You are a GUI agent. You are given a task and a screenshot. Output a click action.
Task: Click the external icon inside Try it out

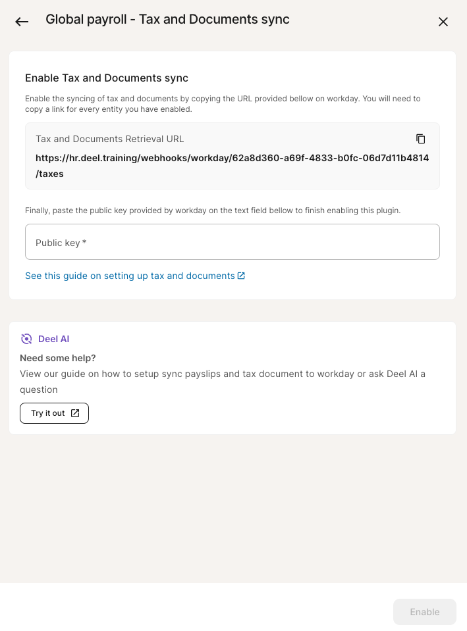(75, 413)
